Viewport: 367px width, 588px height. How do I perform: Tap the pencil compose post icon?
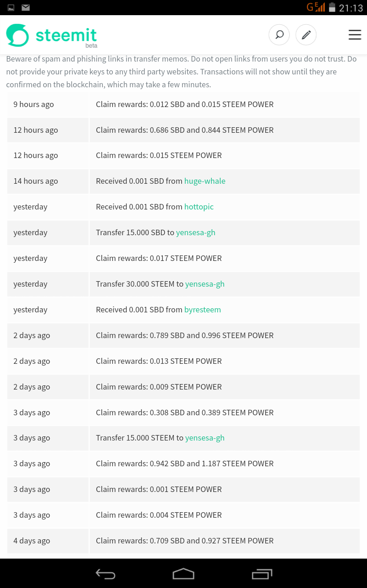point(306,34)
